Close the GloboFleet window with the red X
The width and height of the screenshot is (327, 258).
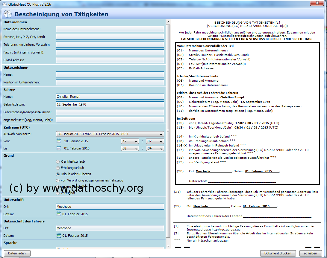[x=317, y=3]
